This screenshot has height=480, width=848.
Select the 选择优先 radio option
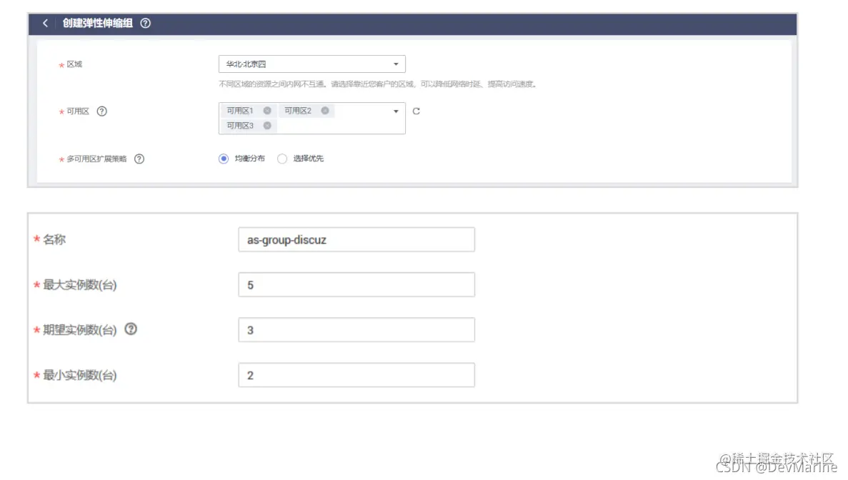pos(281,159)
